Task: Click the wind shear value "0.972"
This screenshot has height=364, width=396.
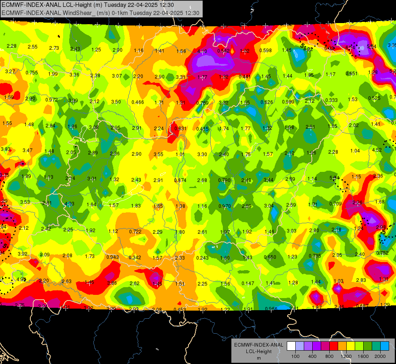Action: pos(51,100)
